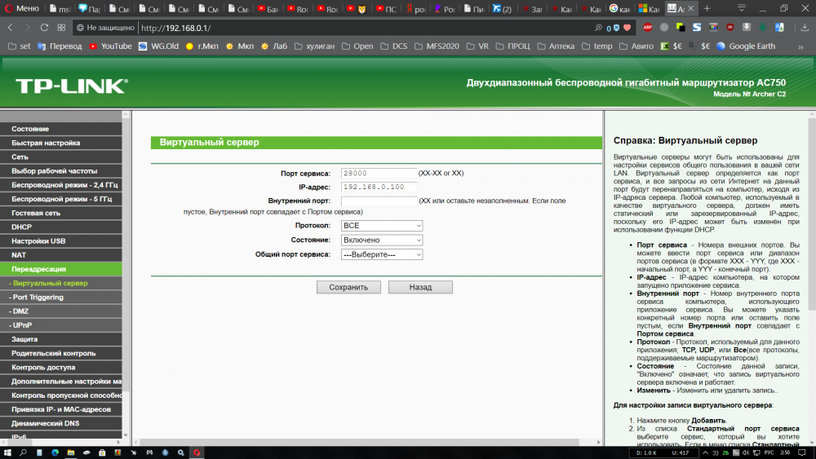Open the Port Triggering menu item

[38, 298]
